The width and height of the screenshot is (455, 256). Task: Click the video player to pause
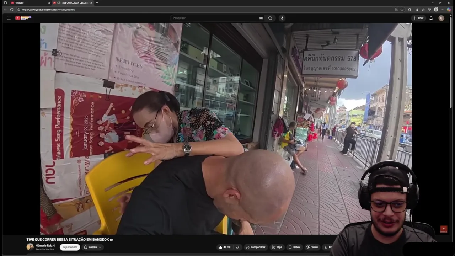click(226, 129)
